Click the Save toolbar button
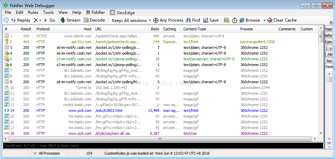Screen dimensions: 335x159 click(x=211, y=20)
